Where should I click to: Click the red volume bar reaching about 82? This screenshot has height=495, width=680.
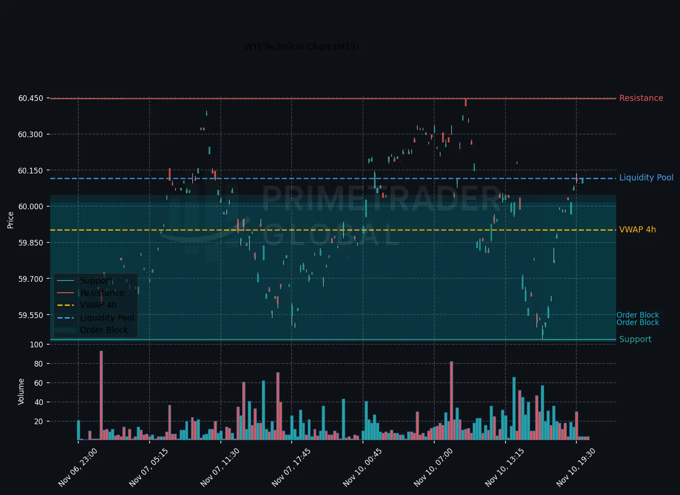(x=451, y=401)
